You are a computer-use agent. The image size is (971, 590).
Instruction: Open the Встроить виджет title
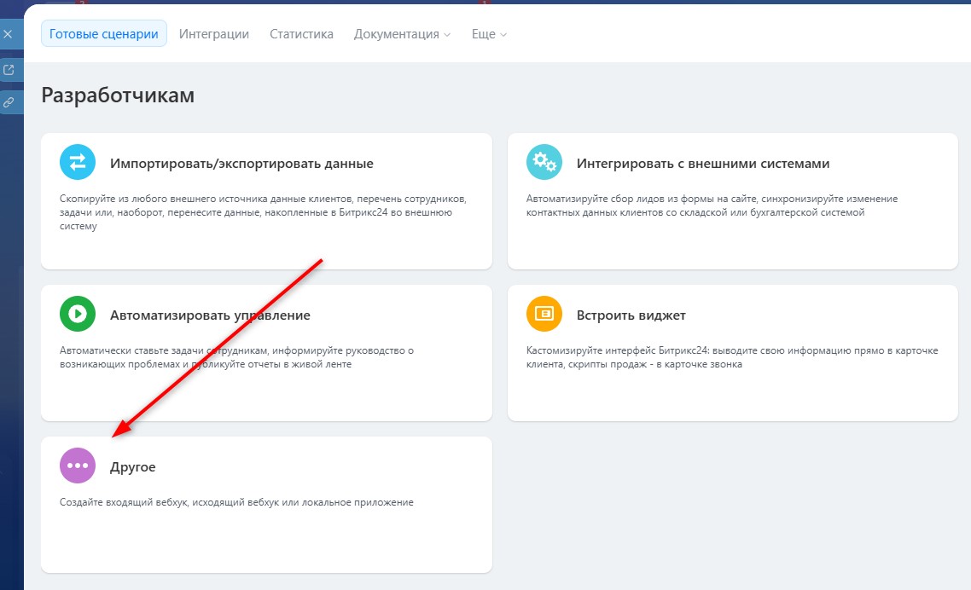pyautogui.click(x=631, y=315)
